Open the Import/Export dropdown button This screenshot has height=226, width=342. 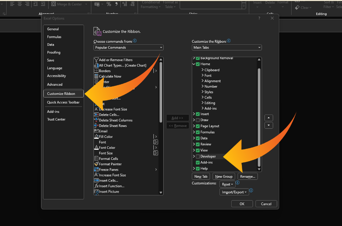pyautogui.click(x=234, y=192)
